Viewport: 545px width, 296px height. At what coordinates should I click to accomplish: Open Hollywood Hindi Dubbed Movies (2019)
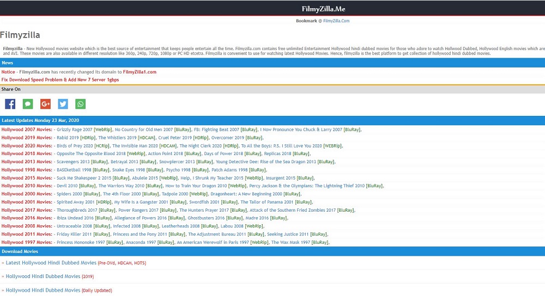pos(43,276)
